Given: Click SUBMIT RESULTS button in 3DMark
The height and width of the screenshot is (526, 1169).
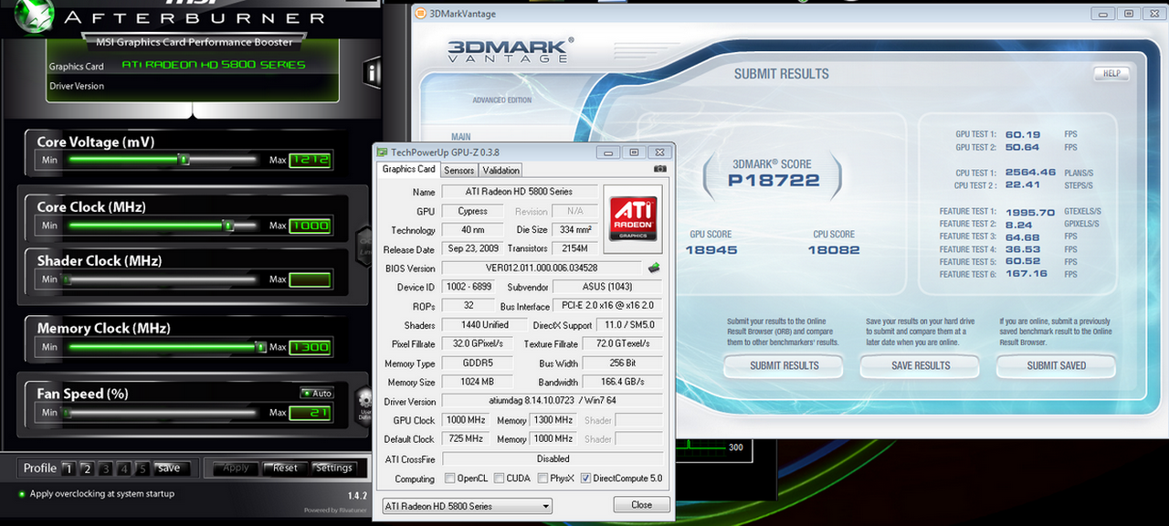Looking at the screenshot, I should (x=784, y=366).
